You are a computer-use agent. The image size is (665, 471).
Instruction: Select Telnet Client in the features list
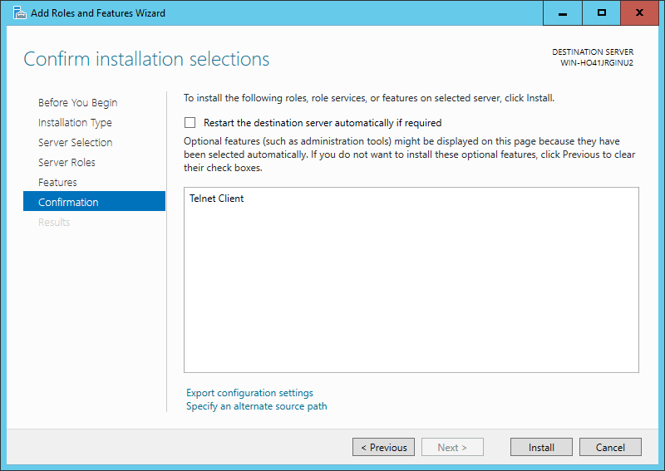tap(216, 199)
